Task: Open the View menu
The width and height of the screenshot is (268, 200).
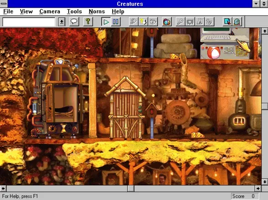Action: click(26, 11)
